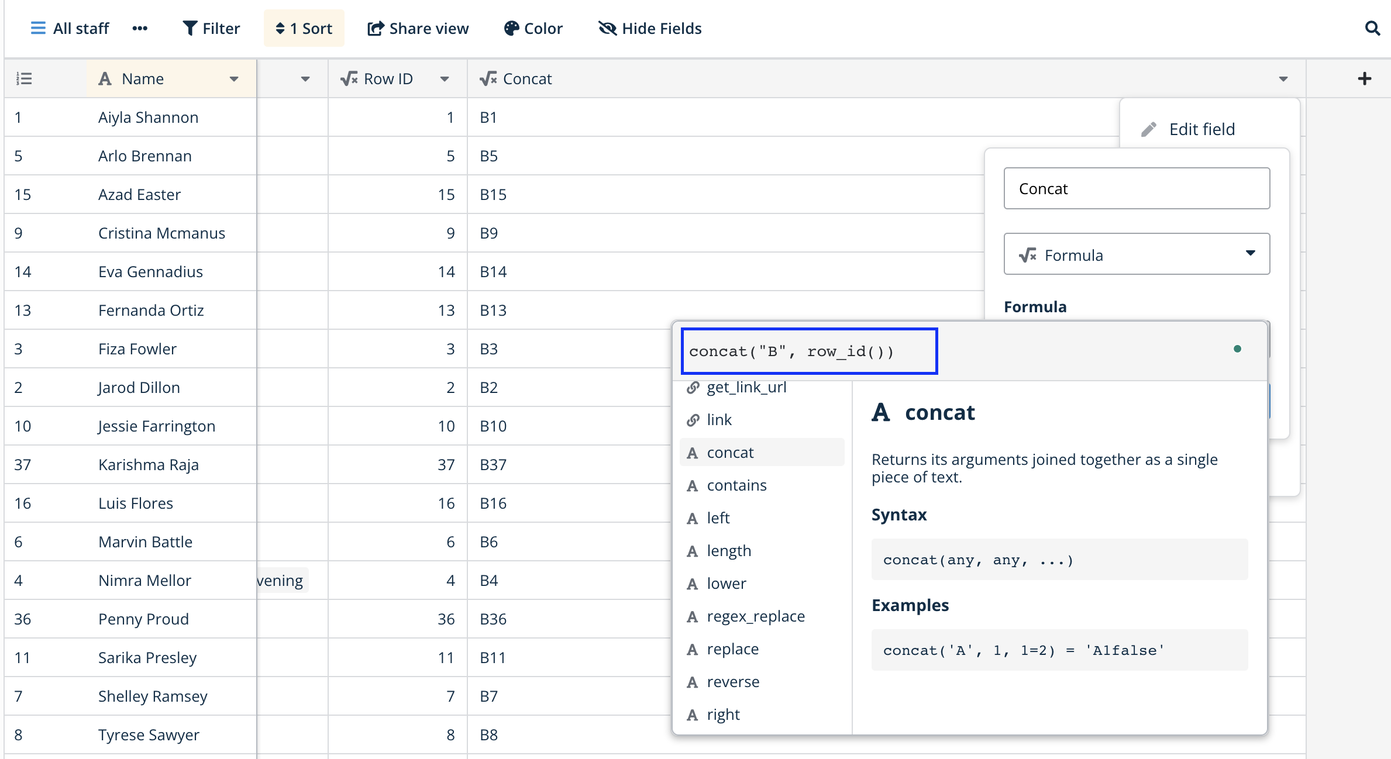Toggle Hide Fields option
The height and width of the screenshot is (759, 1391).
point(650,28)
